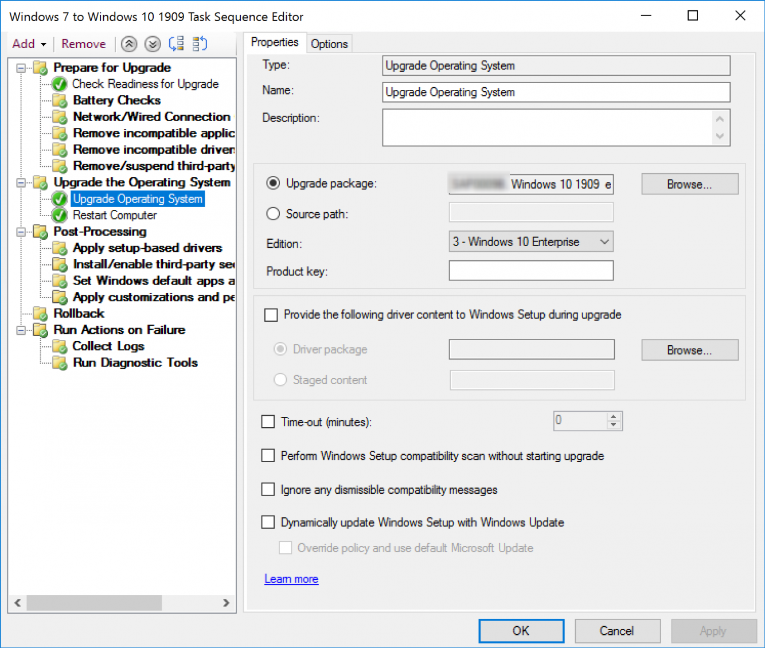Switch to the Options tab
The image size is (765, 648).
329,43
